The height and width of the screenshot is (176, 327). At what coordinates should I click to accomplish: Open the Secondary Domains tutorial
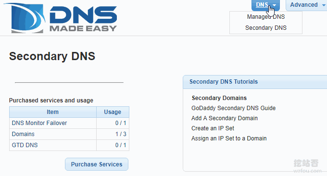pyautogui.click(x=219, y=98)
